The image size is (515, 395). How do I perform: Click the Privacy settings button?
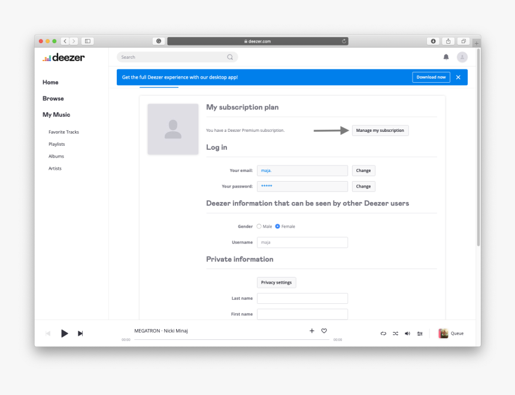tap(276, 282)
